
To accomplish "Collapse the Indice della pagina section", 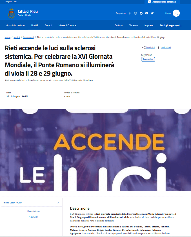I will (x=58, y=203).
